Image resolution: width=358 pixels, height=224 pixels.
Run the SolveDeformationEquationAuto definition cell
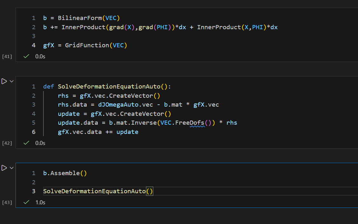click(x=4, y=82)
